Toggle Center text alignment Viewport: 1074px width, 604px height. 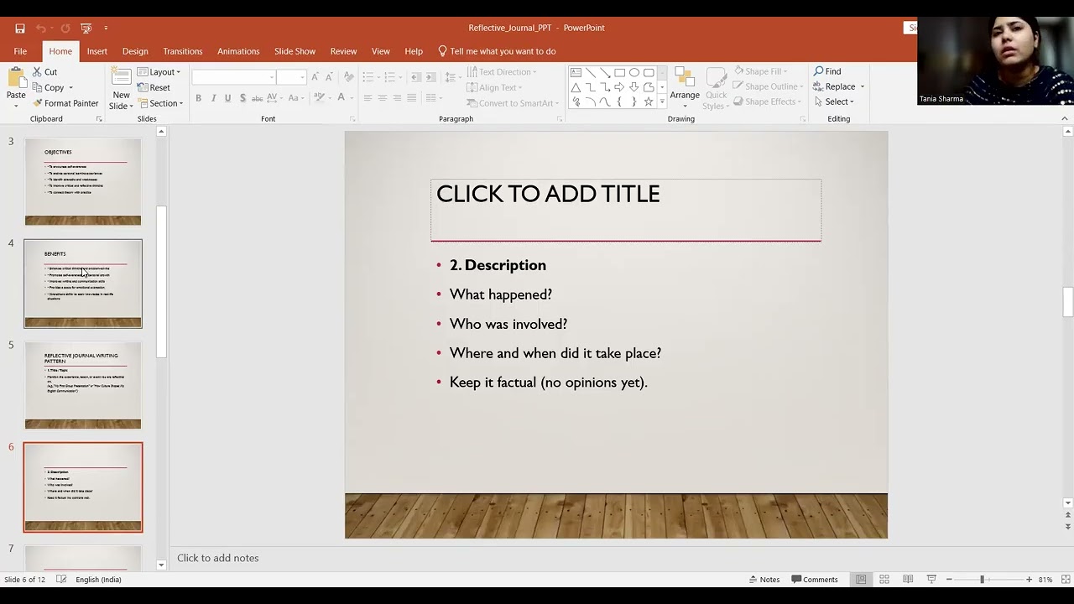(383, 98)
